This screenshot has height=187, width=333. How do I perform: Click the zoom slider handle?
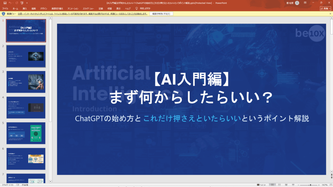(311, 185)
